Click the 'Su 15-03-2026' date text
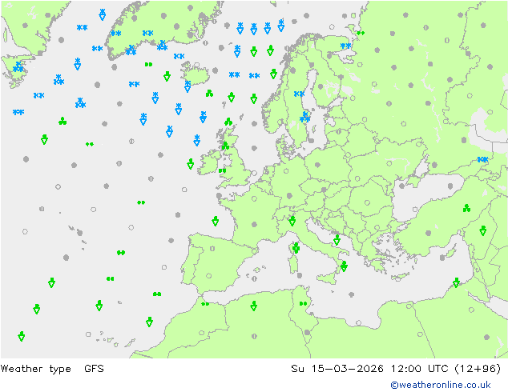The image size is (508, 392). [337, 368]
